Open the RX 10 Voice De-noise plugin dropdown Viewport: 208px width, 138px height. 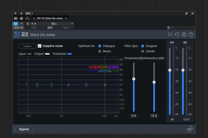coord(50,18)
